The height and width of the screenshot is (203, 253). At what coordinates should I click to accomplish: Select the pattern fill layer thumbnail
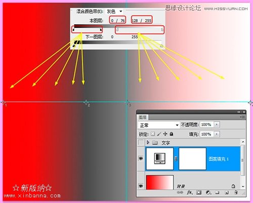click(x=160, y=158)
